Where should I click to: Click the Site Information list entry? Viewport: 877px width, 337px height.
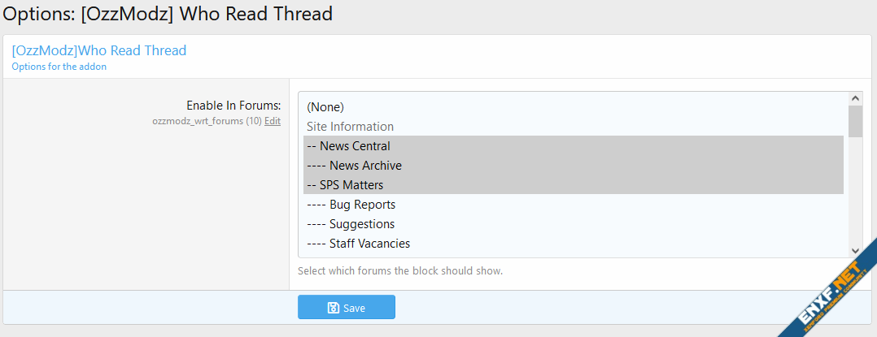click(350, 126)
